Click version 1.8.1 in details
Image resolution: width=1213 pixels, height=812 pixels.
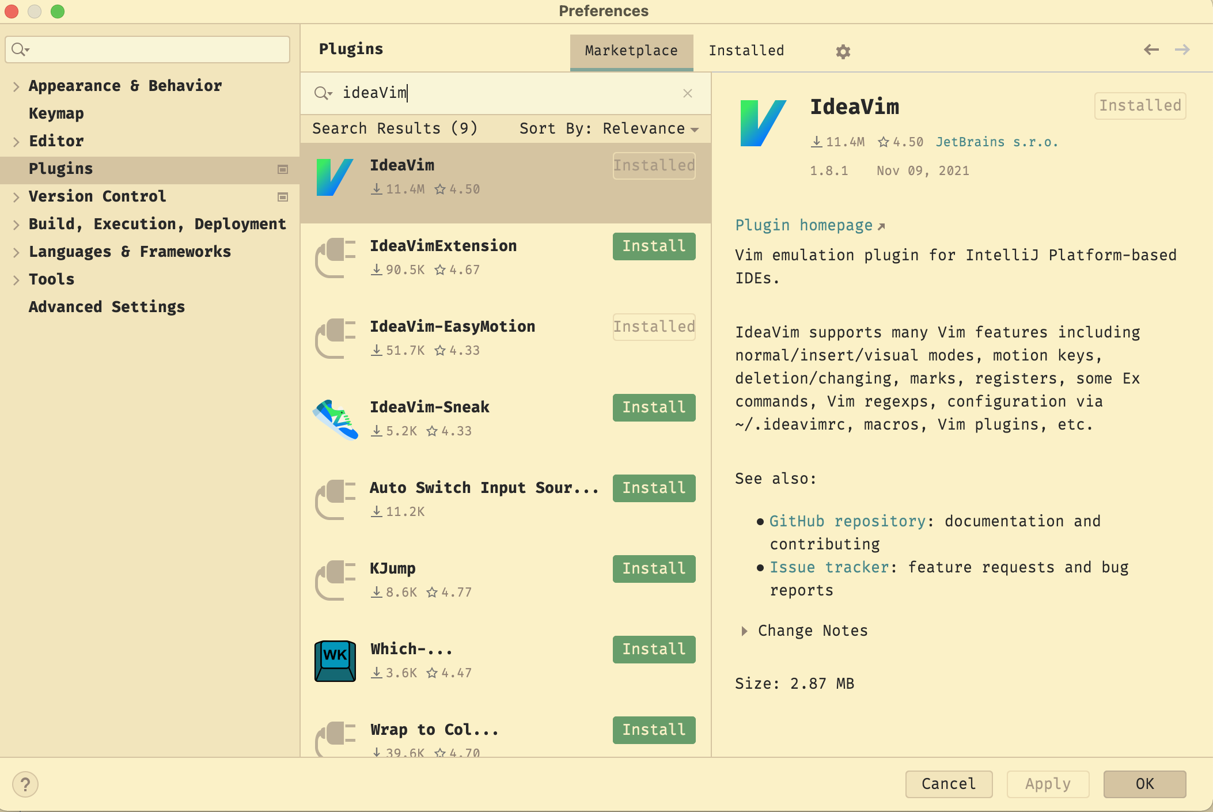point(829,171)
